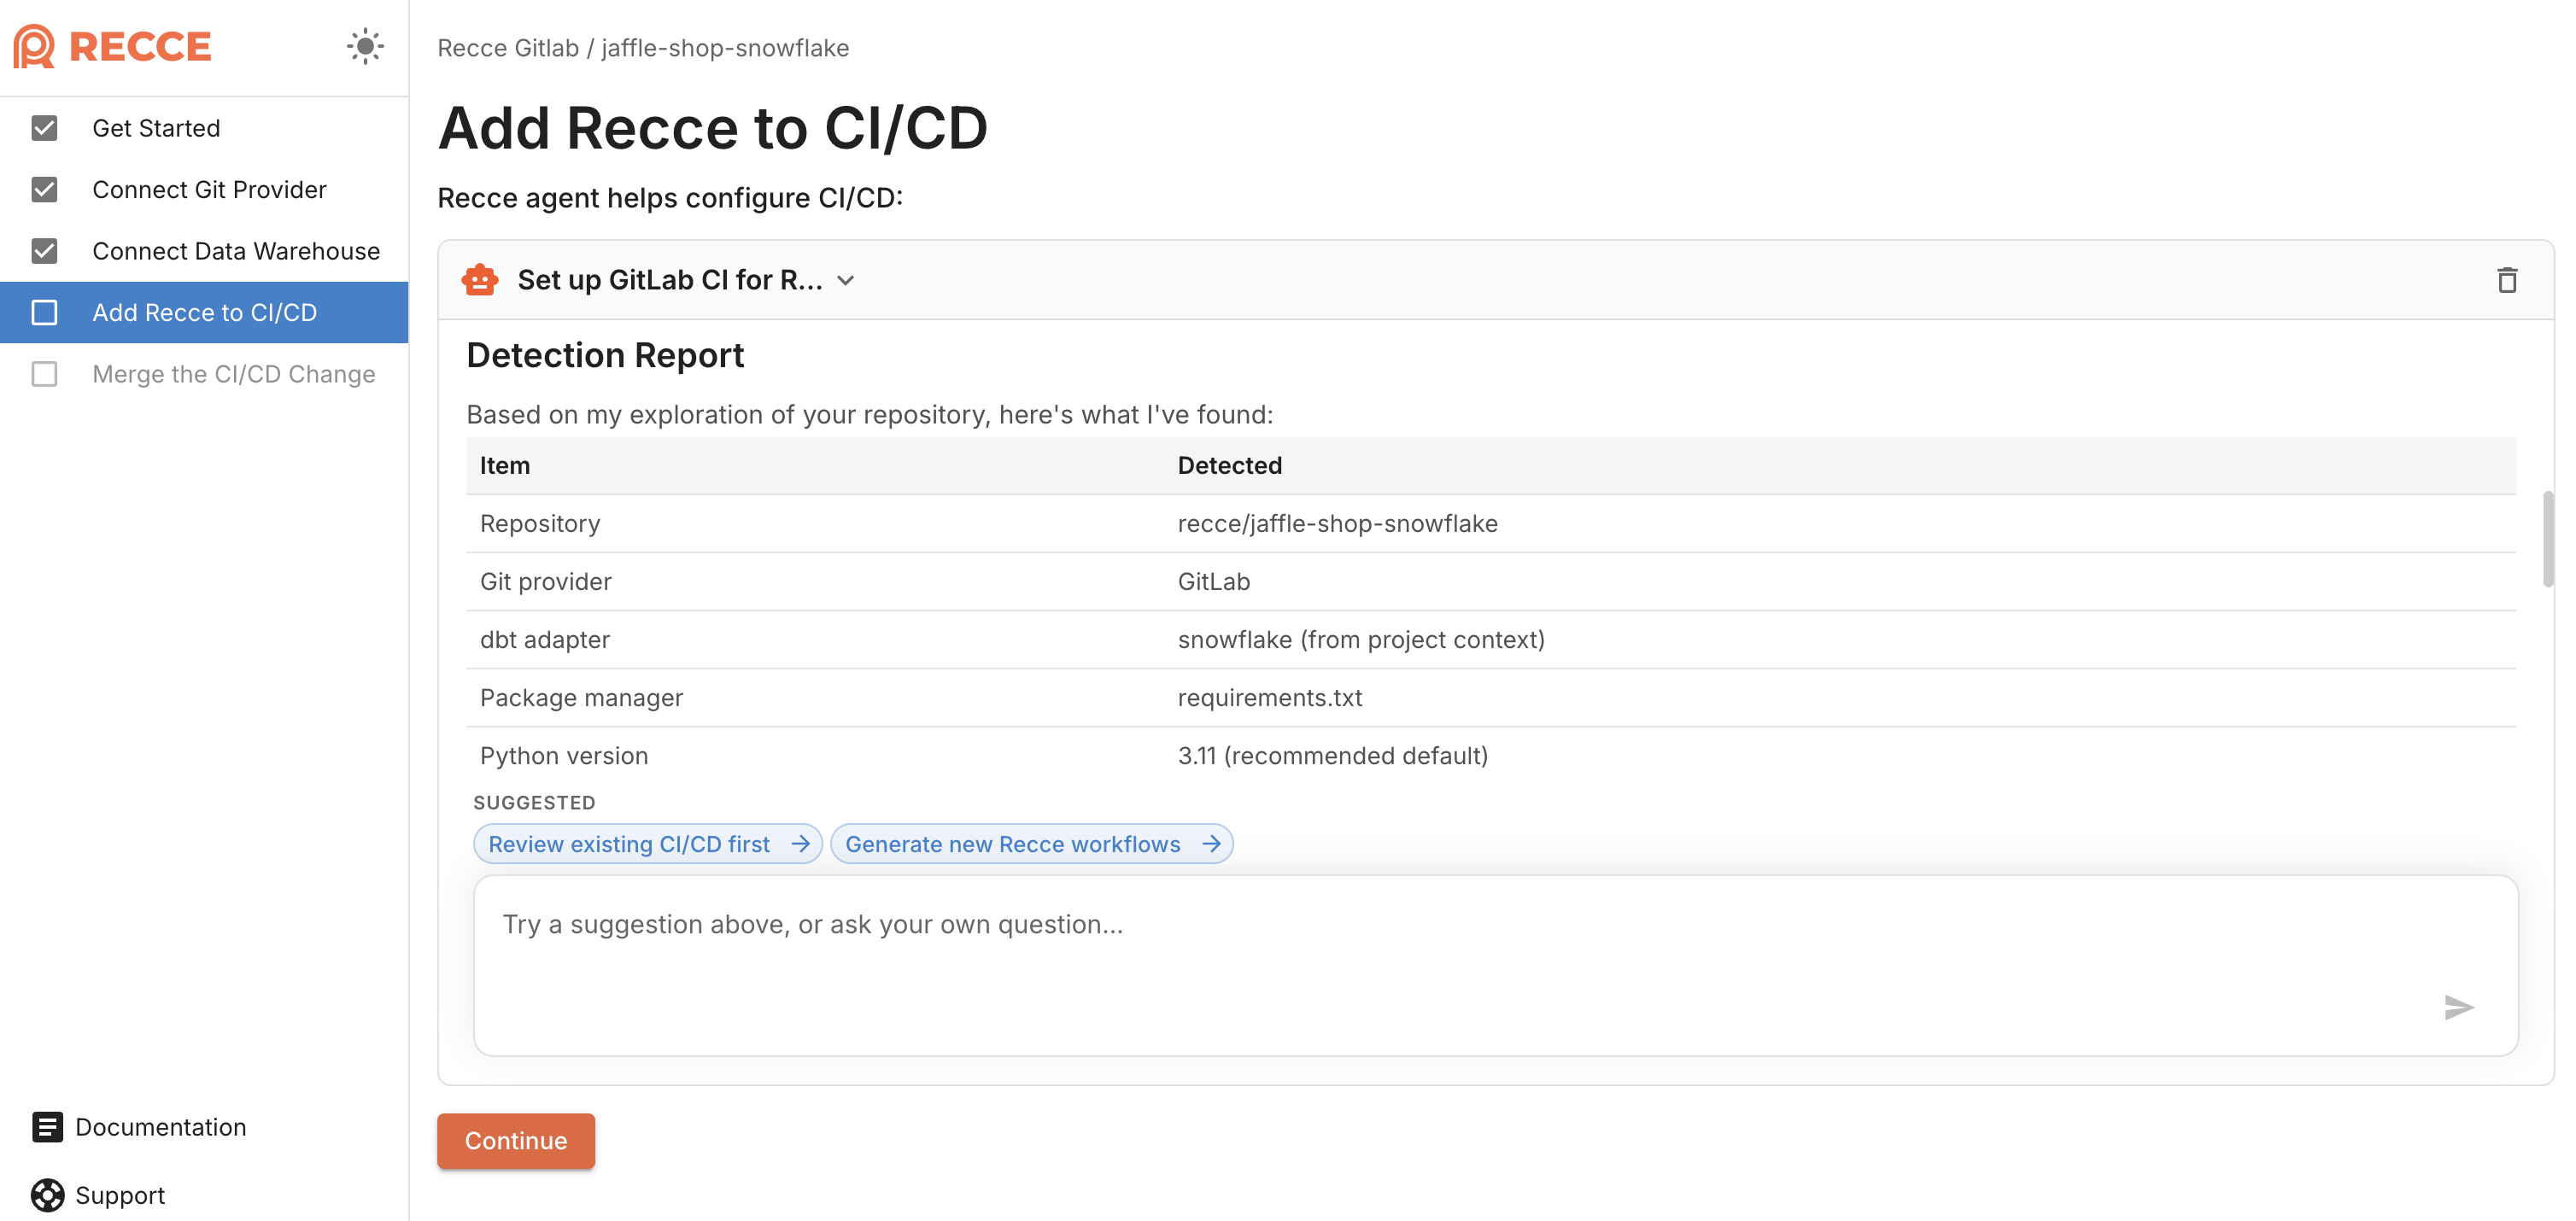Image resolution: width=2576 pixels, height=1221 pixels.
Task: Open the Merge the CI/CD Change step
Action: click(x=234, y=374)
